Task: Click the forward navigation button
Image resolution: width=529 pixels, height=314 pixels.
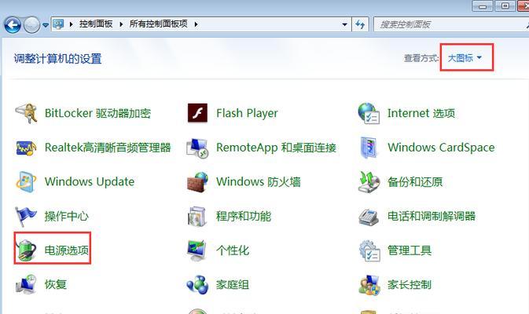Action: (31, 24)
